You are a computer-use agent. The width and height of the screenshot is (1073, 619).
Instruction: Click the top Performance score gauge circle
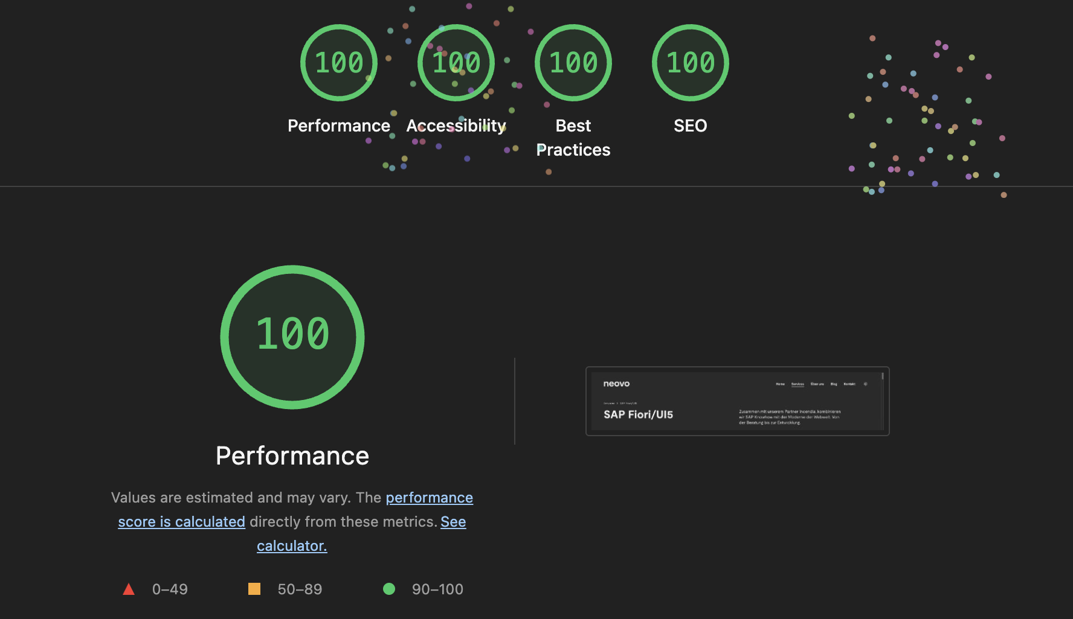click(x=339, y=63)
